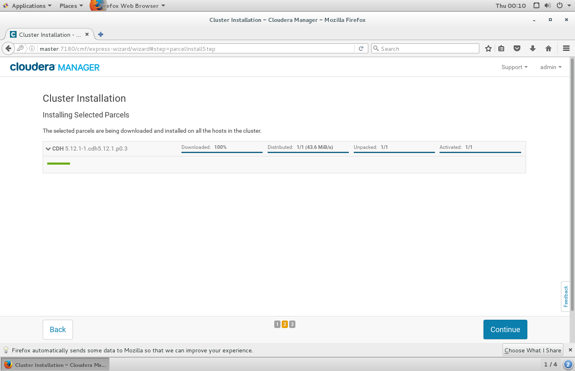
Task: Open the bookmarks list icon
Action: (x=501, y=48)
